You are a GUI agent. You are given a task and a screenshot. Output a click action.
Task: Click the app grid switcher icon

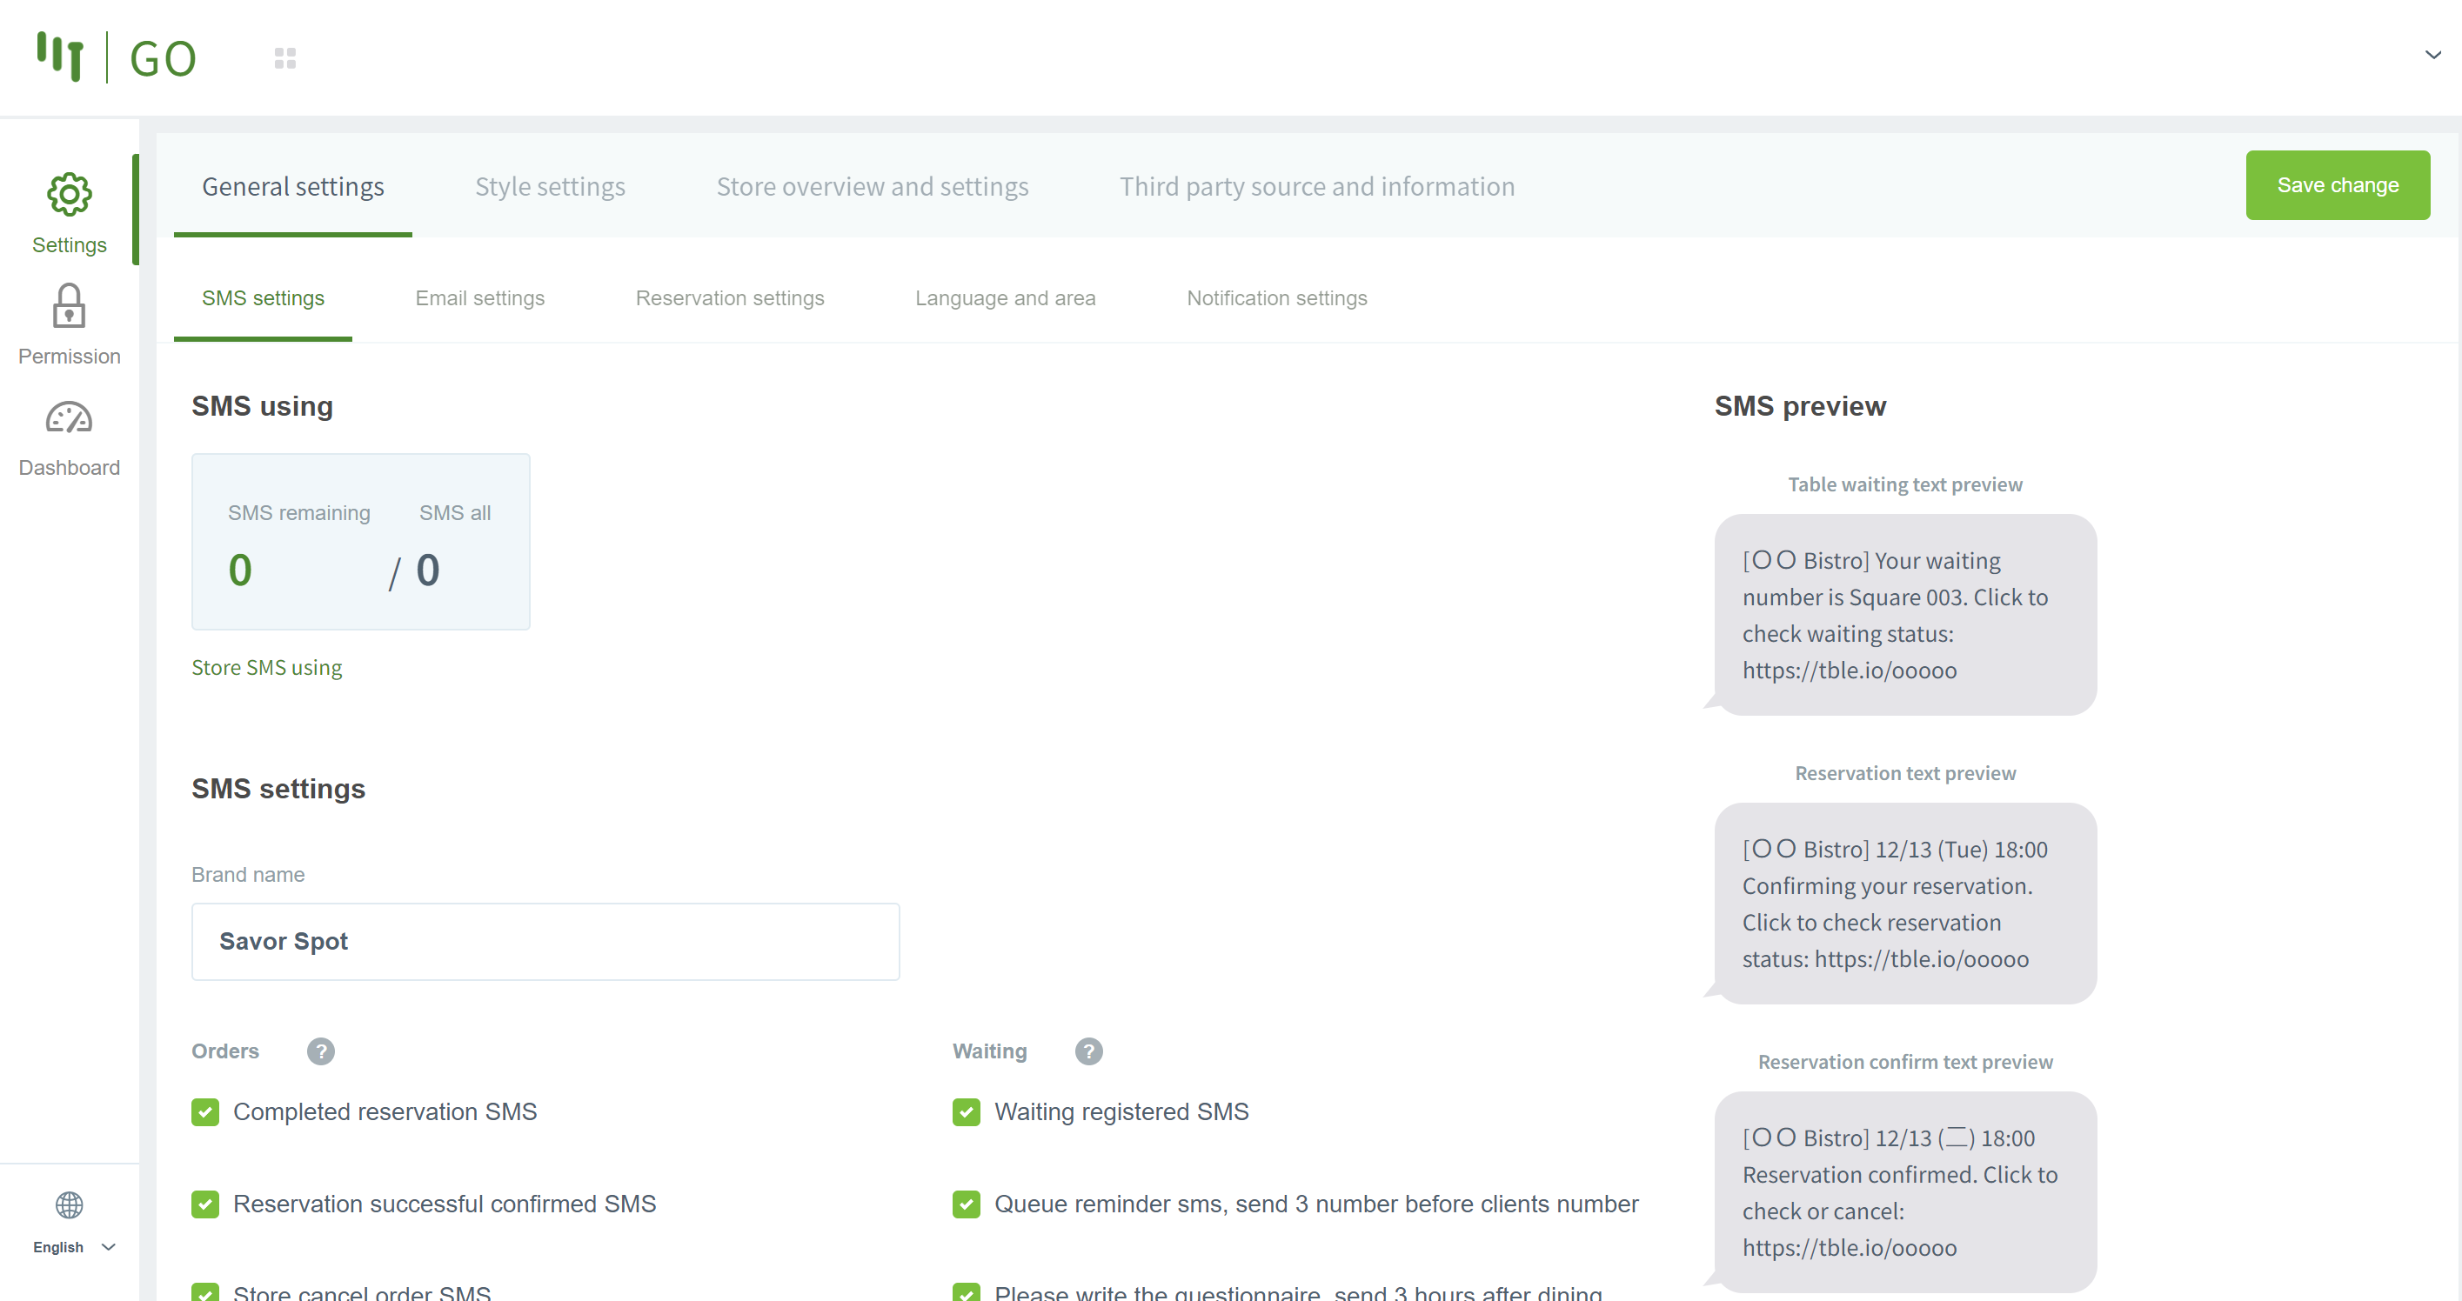click(x=284, y=58)
